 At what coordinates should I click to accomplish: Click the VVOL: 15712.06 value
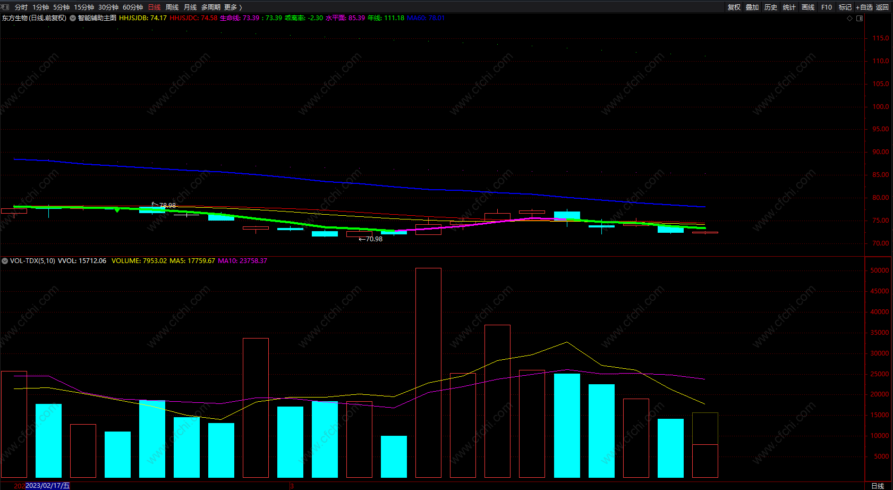click(82, 261)
